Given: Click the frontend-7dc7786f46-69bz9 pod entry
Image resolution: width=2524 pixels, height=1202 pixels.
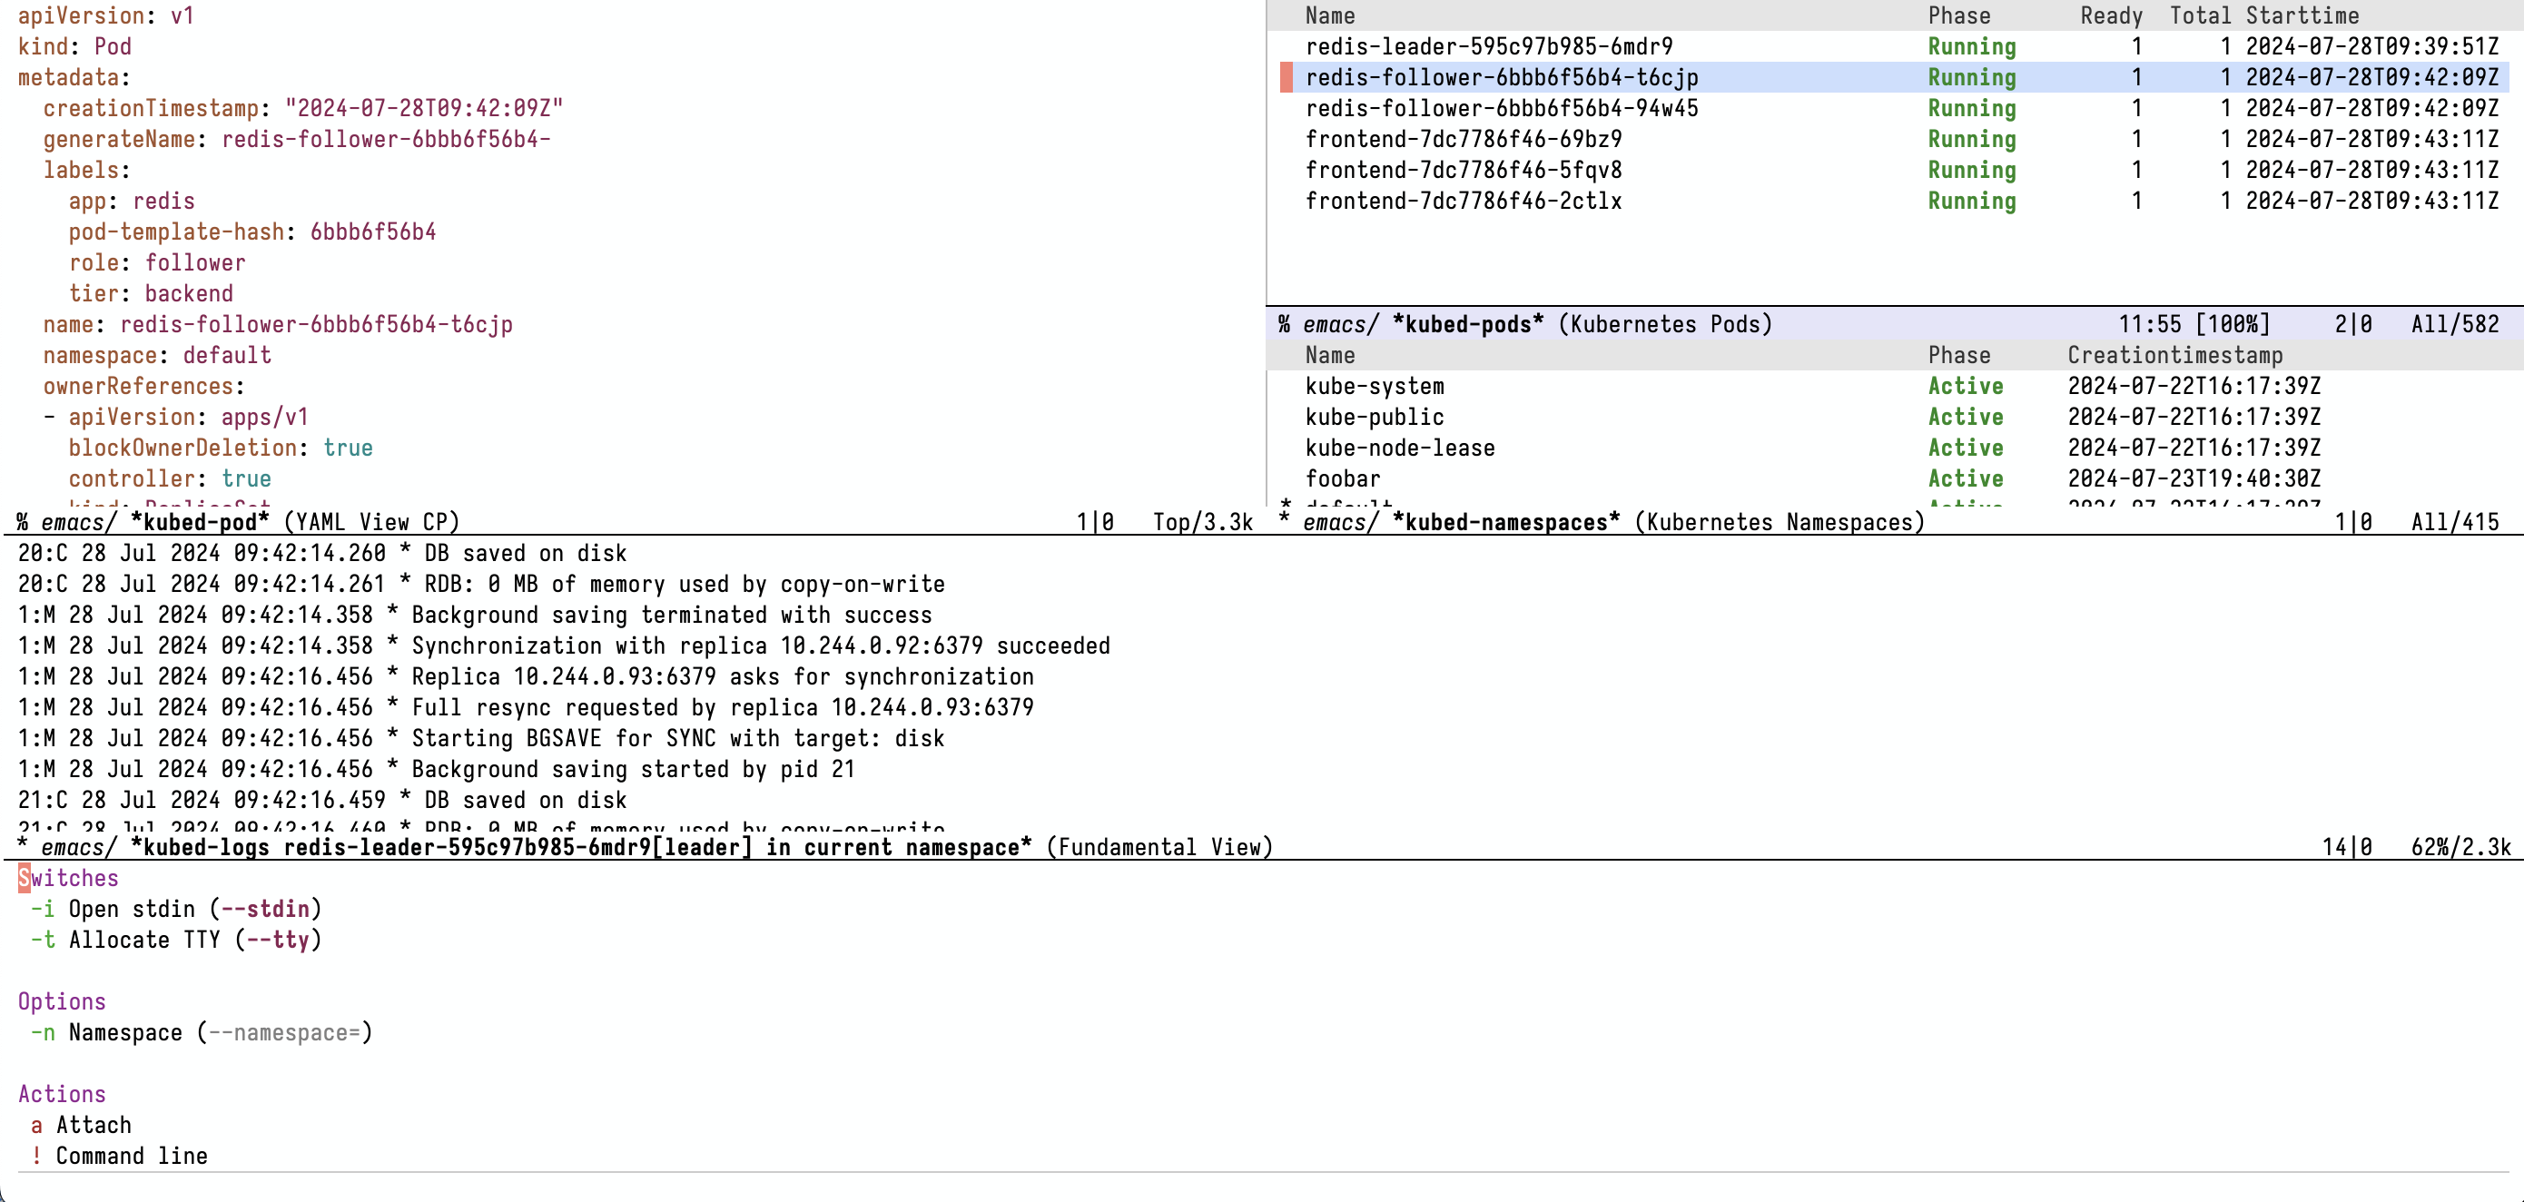Looking at the screenshot, I should (x=1463, y=139).
